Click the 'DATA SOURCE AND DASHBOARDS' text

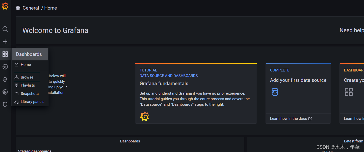(169, 76)
